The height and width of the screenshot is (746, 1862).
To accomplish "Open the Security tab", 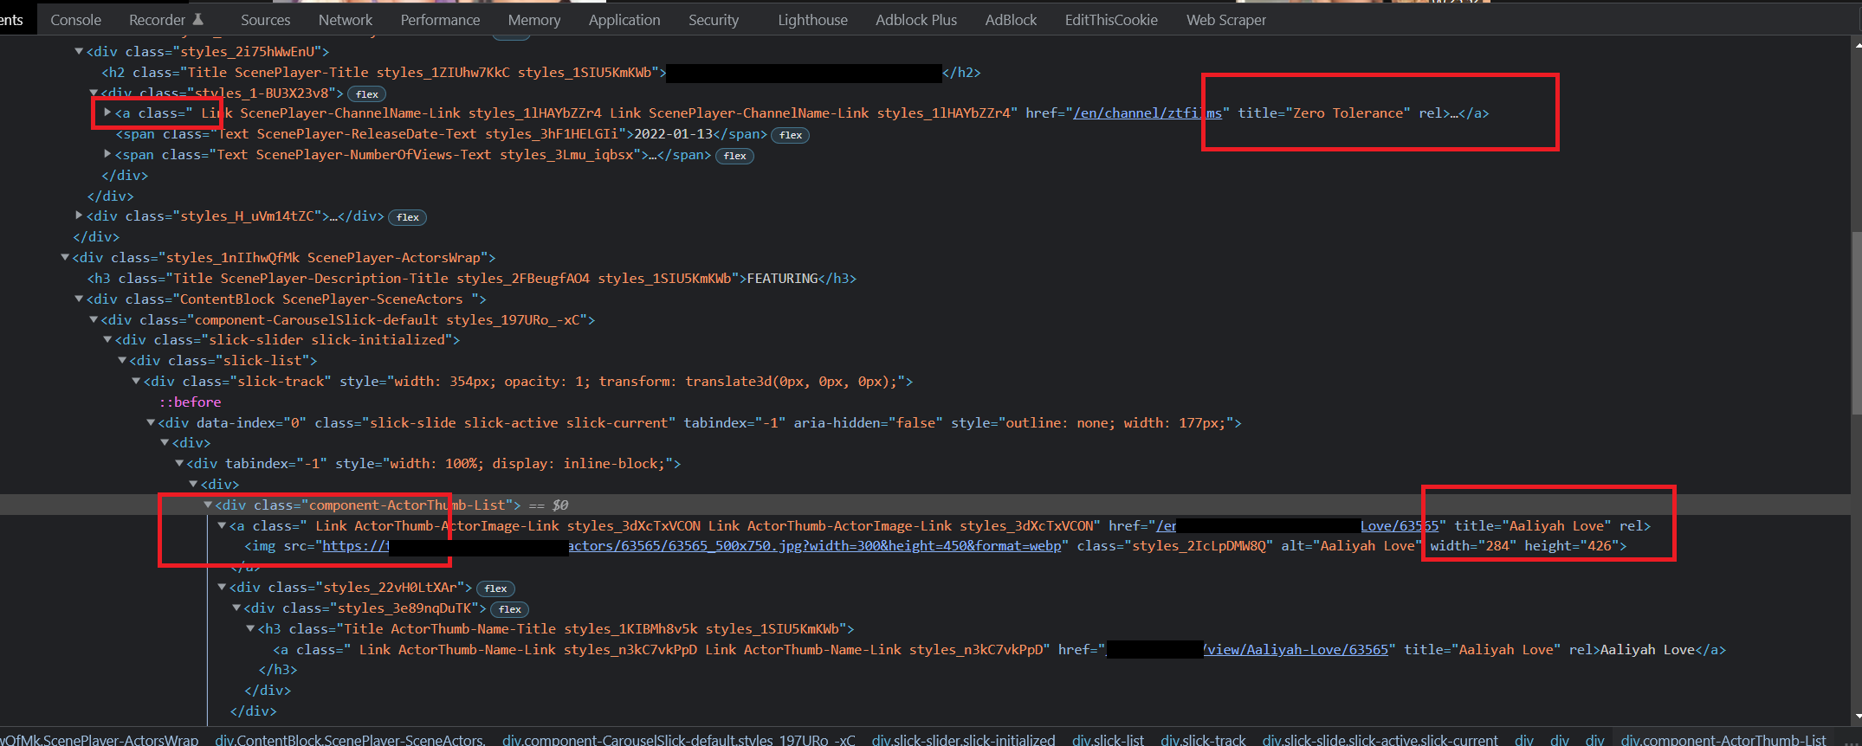I will point(714,19).
